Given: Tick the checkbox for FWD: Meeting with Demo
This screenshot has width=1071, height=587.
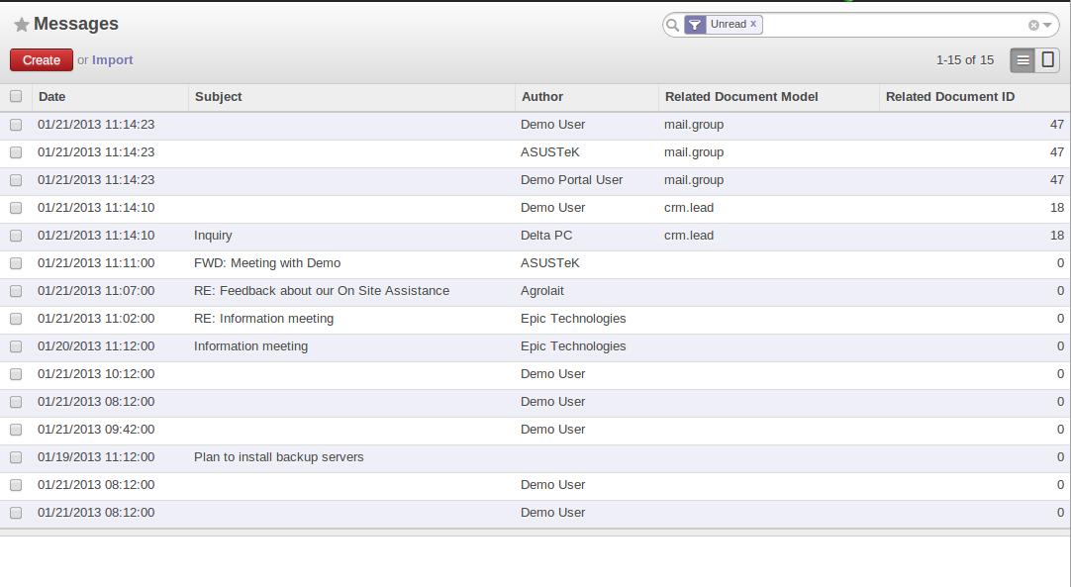Looking at the screenshot, I should coord(16,263).
